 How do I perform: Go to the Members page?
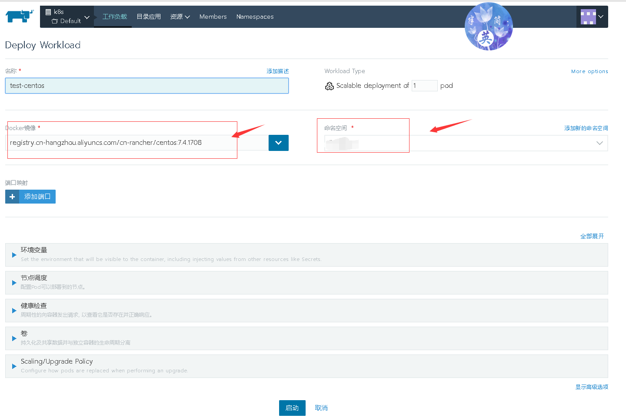[x=213, y=17]
